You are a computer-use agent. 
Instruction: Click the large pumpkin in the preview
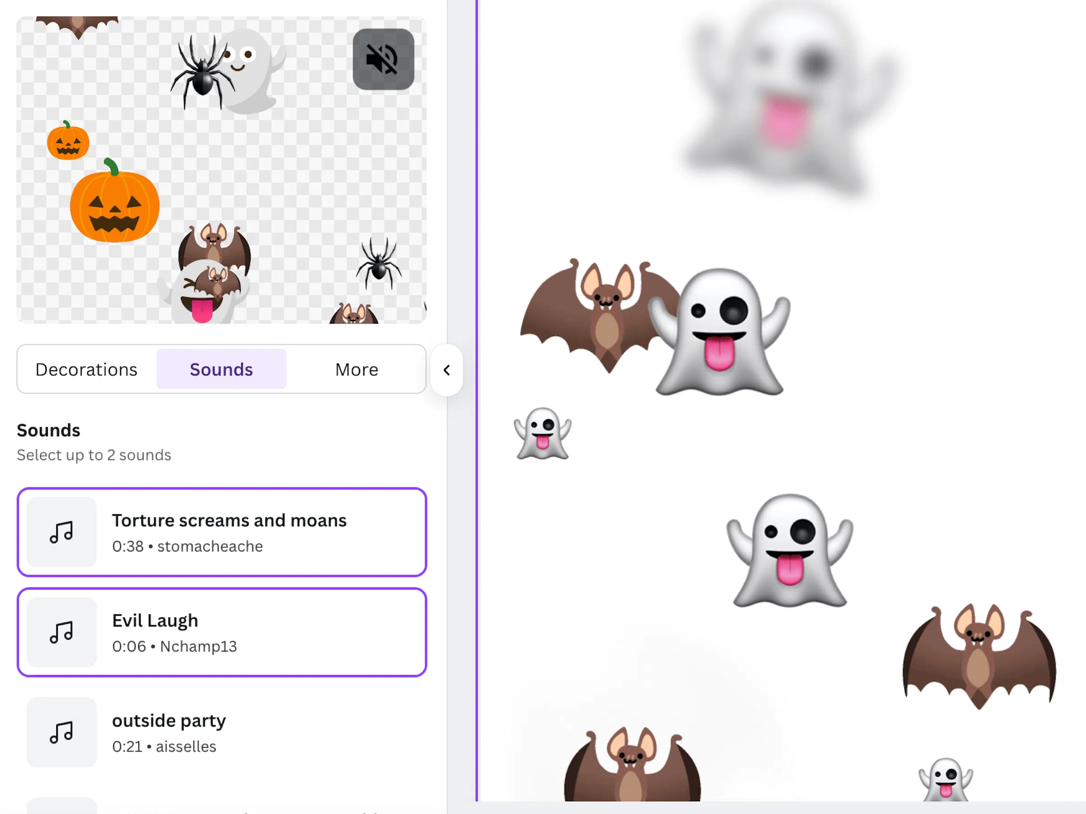click(x=114, y=201)
